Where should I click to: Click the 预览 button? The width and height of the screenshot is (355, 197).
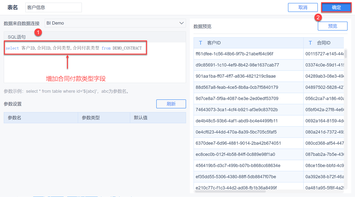[x=333, y=26]
